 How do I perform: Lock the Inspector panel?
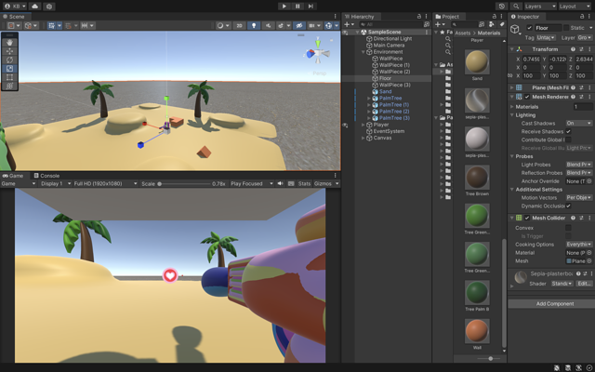click(582, 17)
